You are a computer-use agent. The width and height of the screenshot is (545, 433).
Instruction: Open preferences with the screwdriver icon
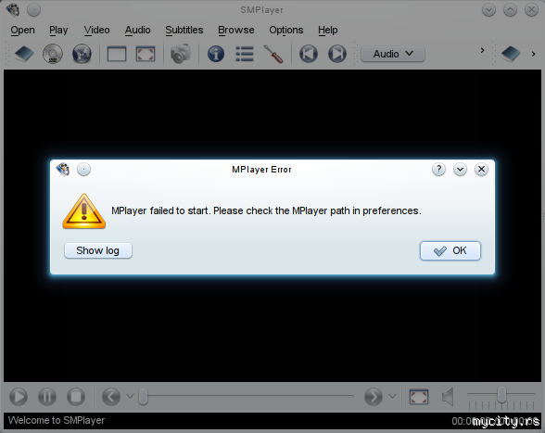273,54
